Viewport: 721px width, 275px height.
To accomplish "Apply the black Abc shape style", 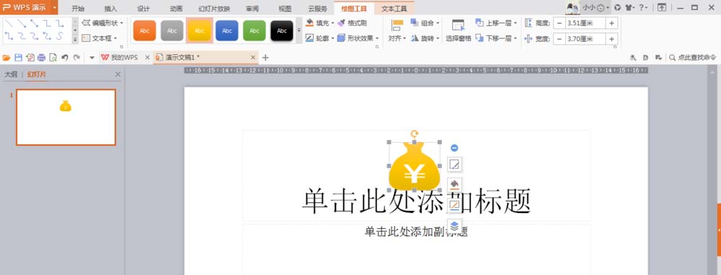I will pyautogui.click(x=282, y=31).
